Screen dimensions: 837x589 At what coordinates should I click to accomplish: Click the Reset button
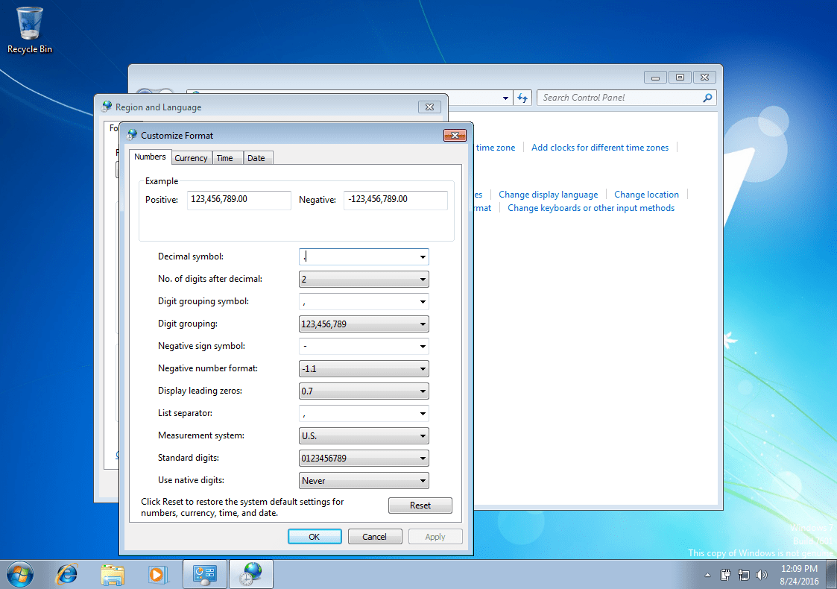[x=420, y=505]
